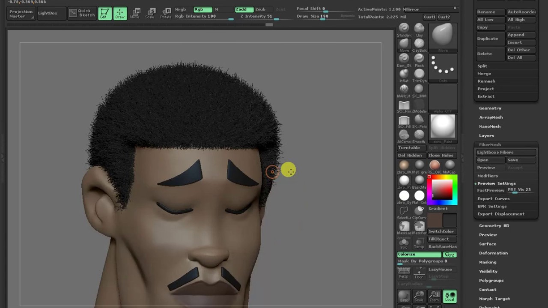Expand the Layers subpalette

(486, 136)
